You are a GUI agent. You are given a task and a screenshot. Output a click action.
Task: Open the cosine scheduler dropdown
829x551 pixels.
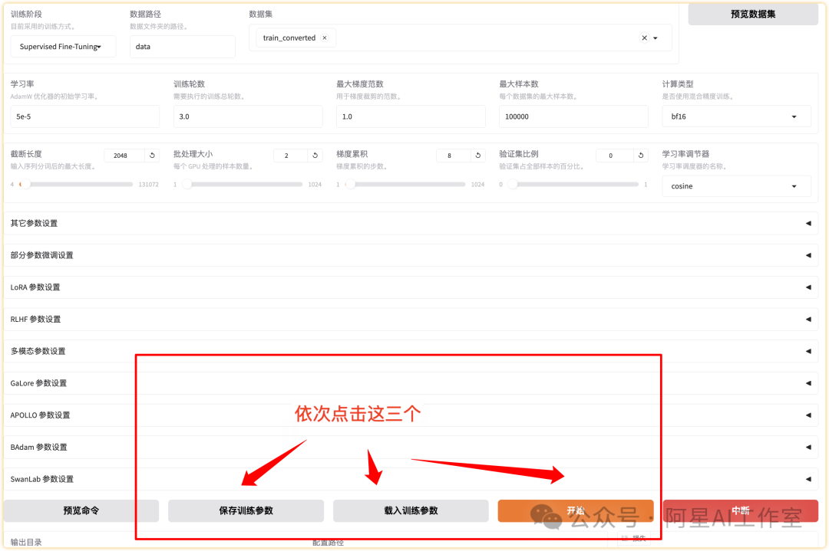pos(736,186)
